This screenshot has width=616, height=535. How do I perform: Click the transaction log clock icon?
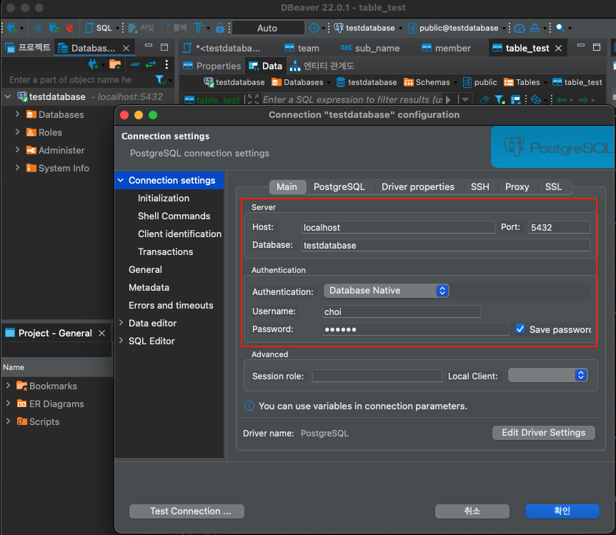tap(314, 28)
